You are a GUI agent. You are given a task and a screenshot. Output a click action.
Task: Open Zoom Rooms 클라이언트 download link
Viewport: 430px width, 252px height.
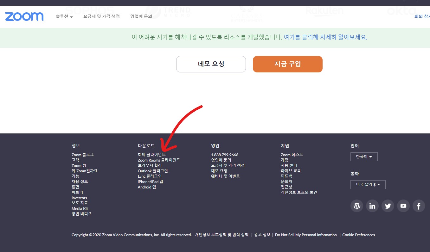coord(159,160)
